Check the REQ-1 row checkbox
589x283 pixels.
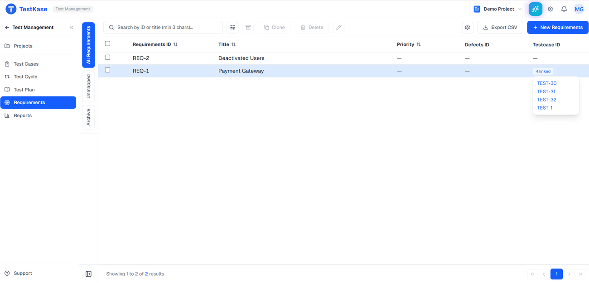click(x=107, y=70)
